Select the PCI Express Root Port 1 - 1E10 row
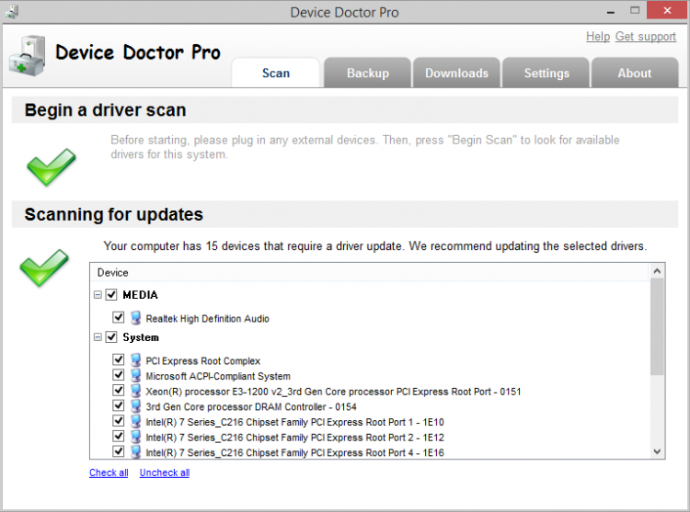Viewport: 690px width, 512px height. [294, 422]
